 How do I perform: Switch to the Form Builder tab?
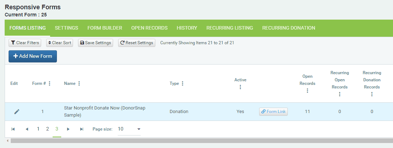105,28
